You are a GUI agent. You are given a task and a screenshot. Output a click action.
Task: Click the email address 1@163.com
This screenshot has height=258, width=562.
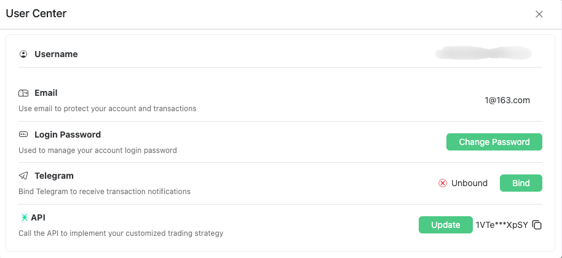pyautogui.click(x=507, y=100)
